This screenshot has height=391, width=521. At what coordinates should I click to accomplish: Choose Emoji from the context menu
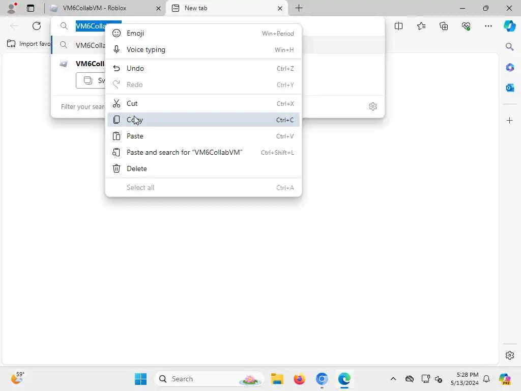coord(204,33)
